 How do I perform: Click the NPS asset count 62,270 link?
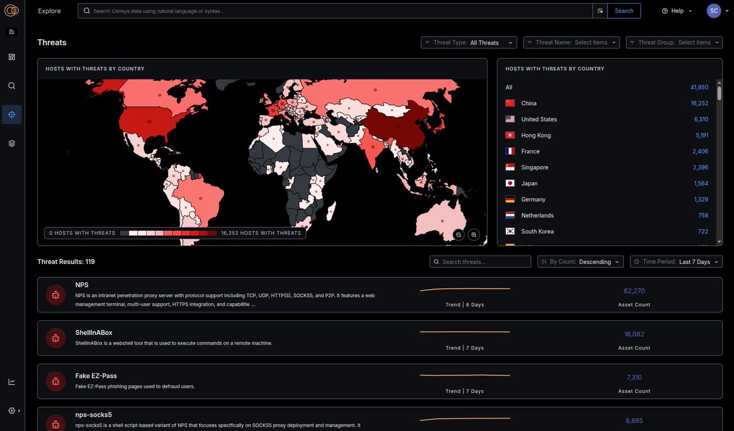(634, 292)
